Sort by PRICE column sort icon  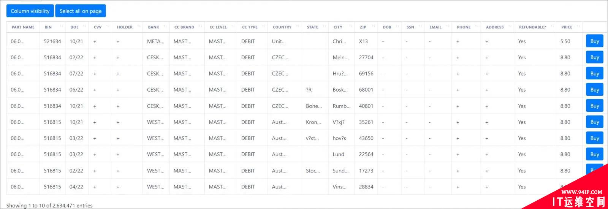coord(578,27)
